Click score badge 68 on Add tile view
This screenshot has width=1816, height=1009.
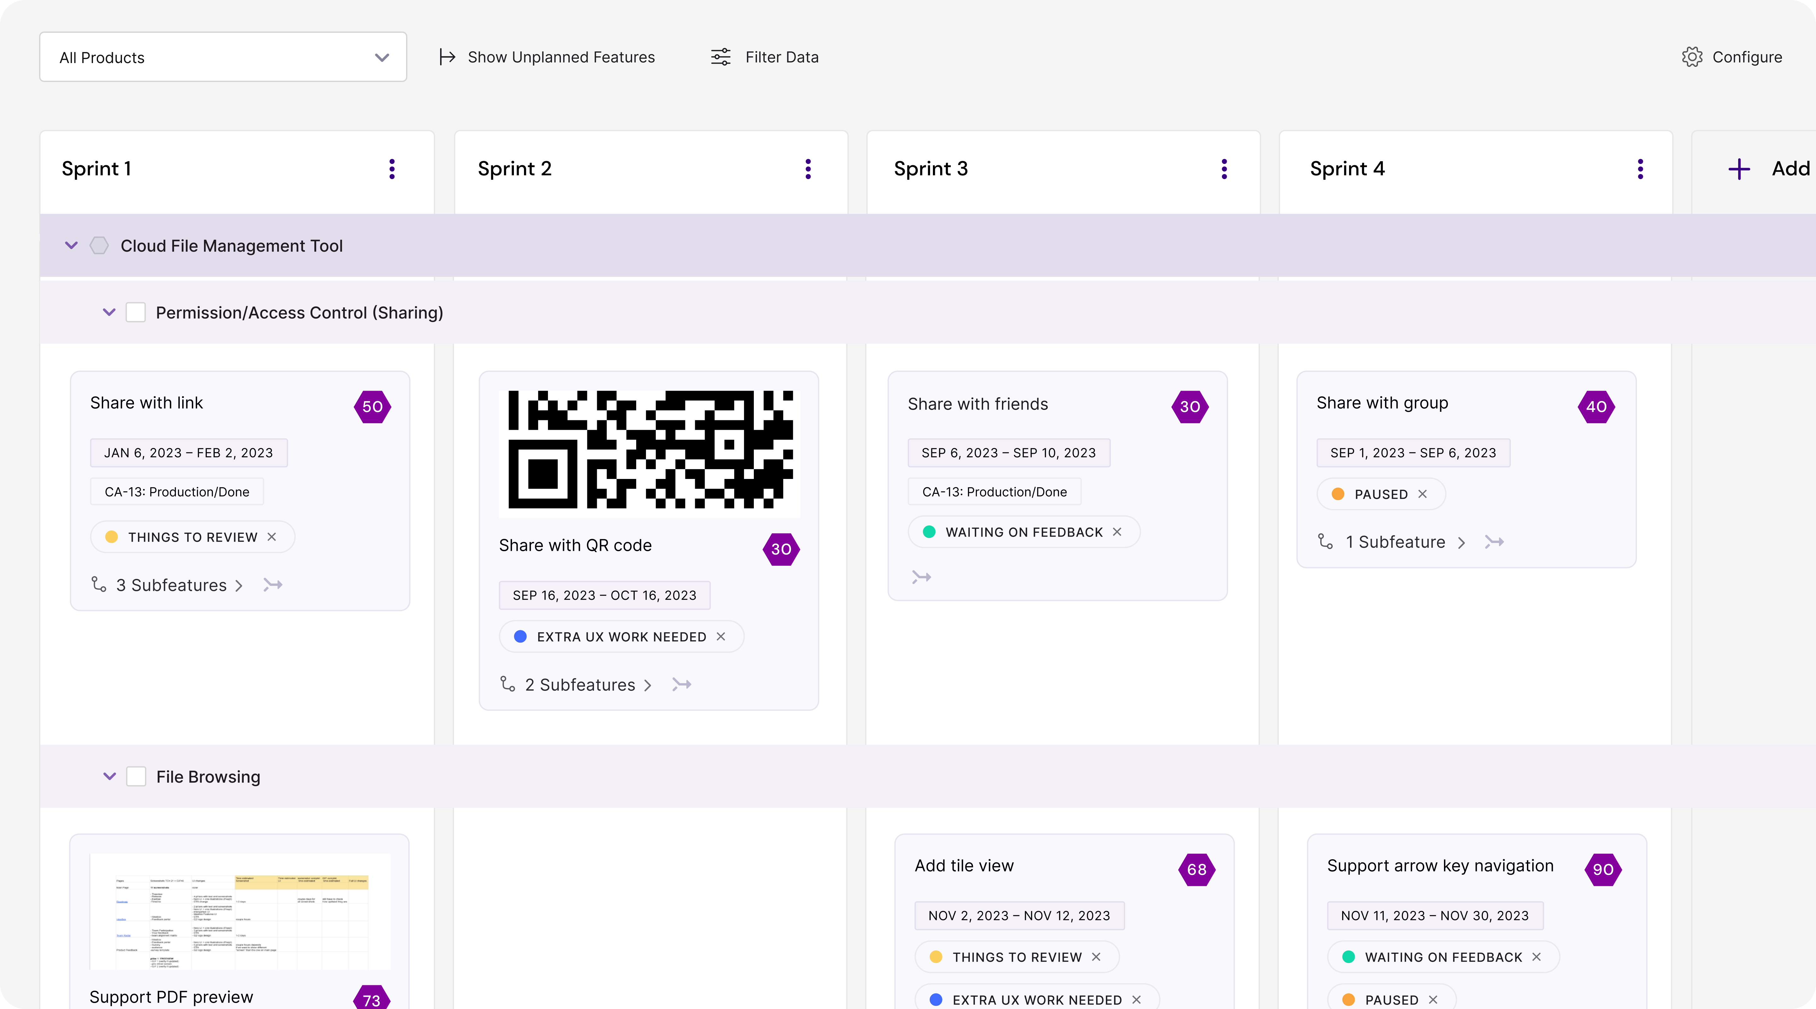point(1196,869)
